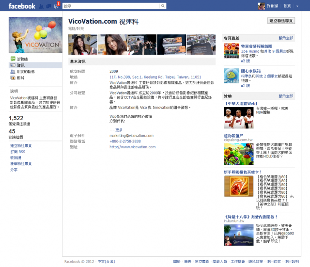310x267 pixels.
Task: Click 顯示全部 in 贊助 section
Action: [286, 96]
